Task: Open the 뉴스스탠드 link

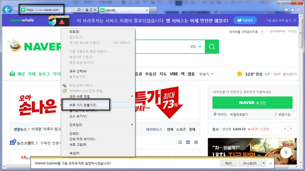Action: click(25, 143)
